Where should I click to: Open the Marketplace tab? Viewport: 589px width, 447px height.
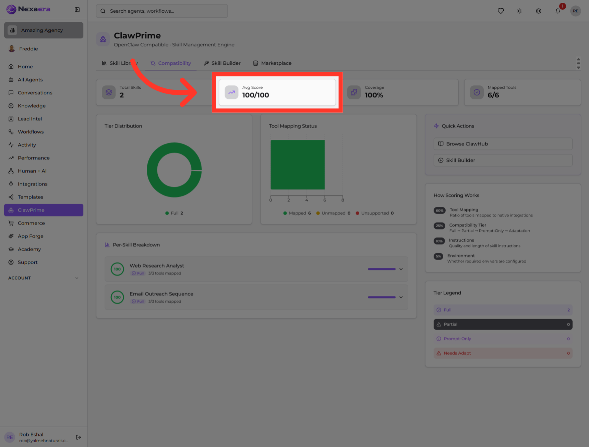(x=272, y=63)
